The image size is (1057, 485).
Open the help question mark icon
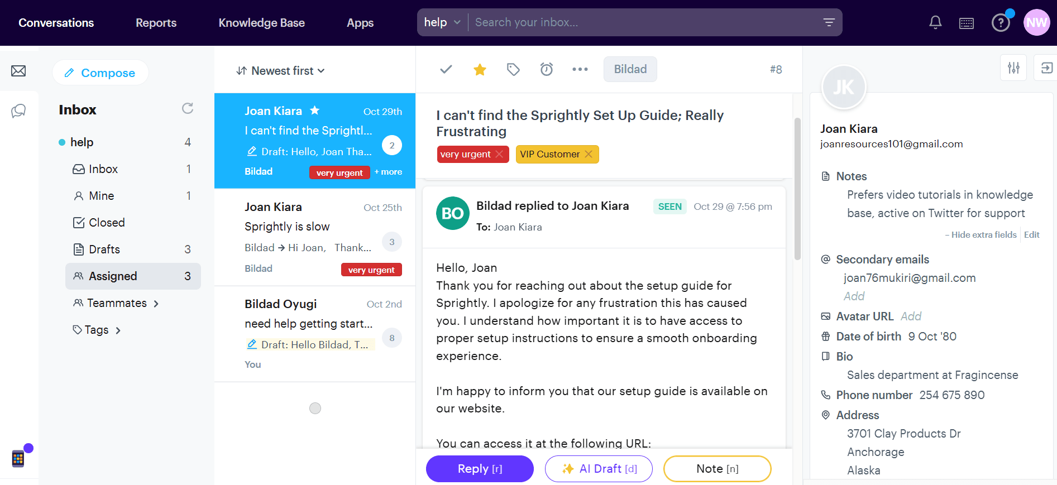tap(1000, 23)
